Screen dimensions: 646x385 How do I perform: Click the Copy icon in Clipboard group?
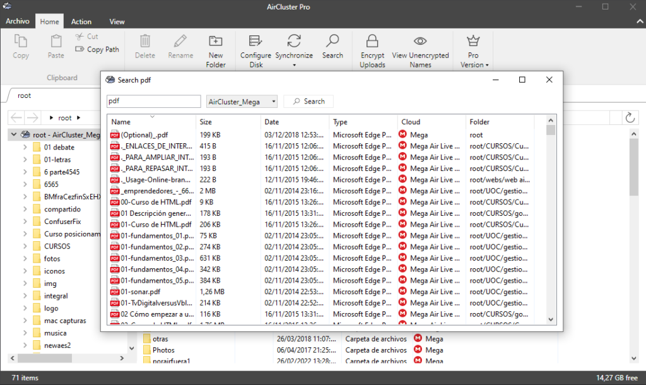coord(21,41)
